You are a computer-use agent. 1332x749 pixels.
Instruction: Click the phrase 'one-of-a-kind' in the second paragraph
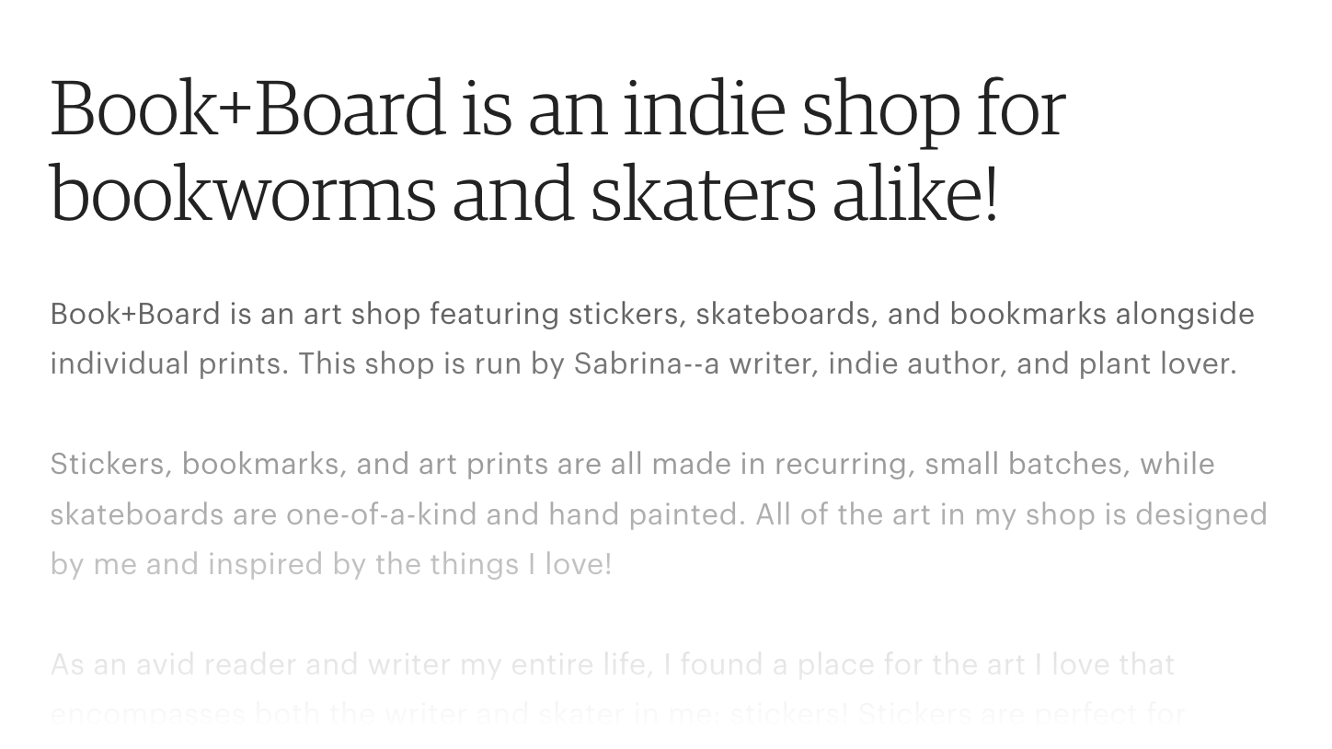[382, 513]
